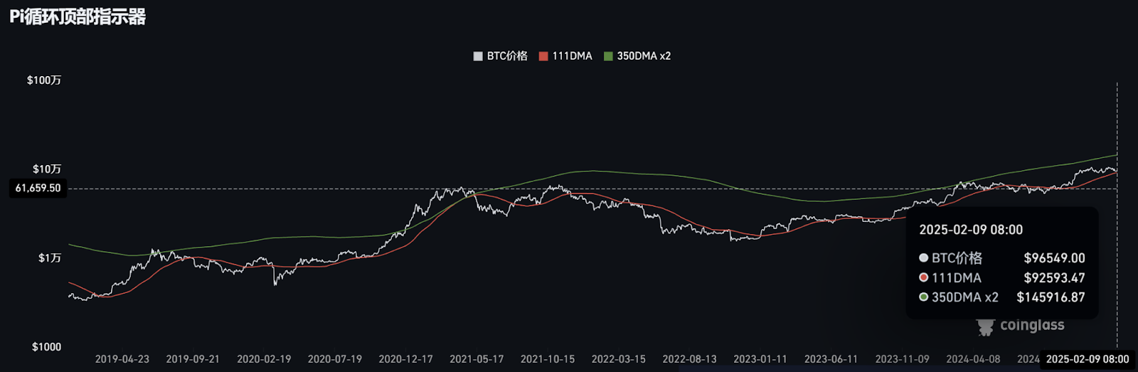This screenshot has height=372, width=1138.
Task: Click the $1万 y-axis label
Action: tap(50, 258)
